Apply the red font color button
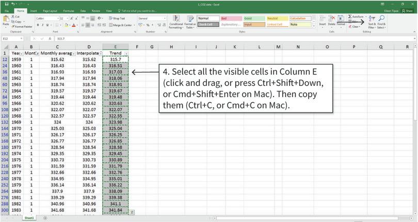Screen dimensions: 418x222 click(74, 25)
